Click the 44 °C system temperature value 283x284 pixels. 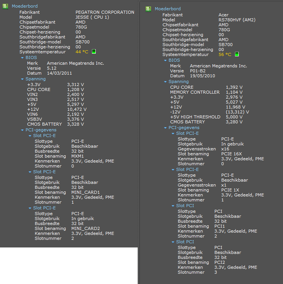(x=82, y=52)
